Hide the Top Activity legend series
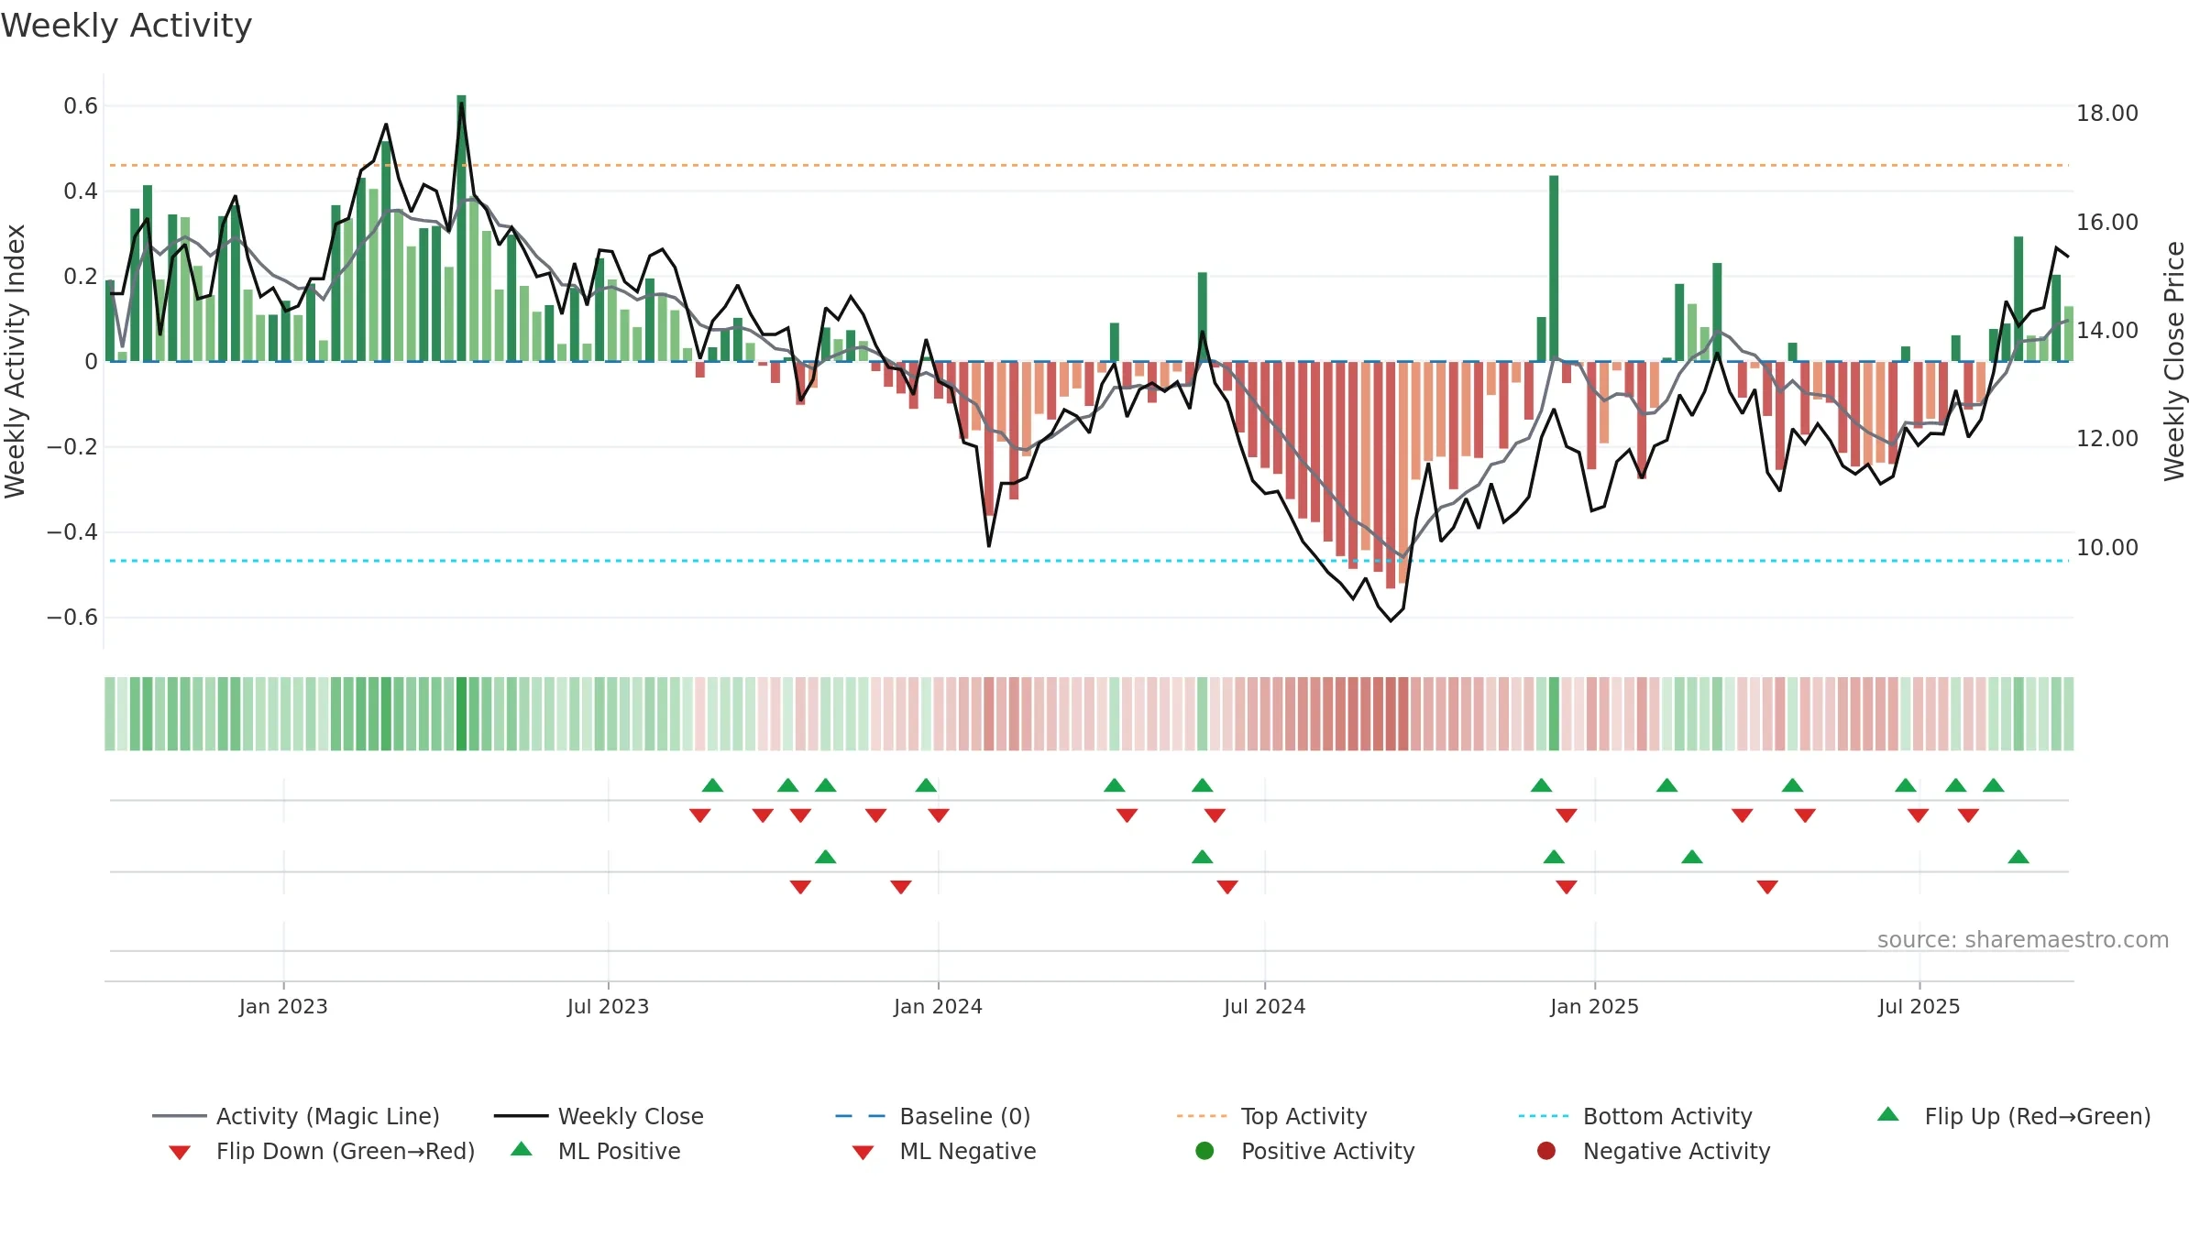 (1271, 1116)
